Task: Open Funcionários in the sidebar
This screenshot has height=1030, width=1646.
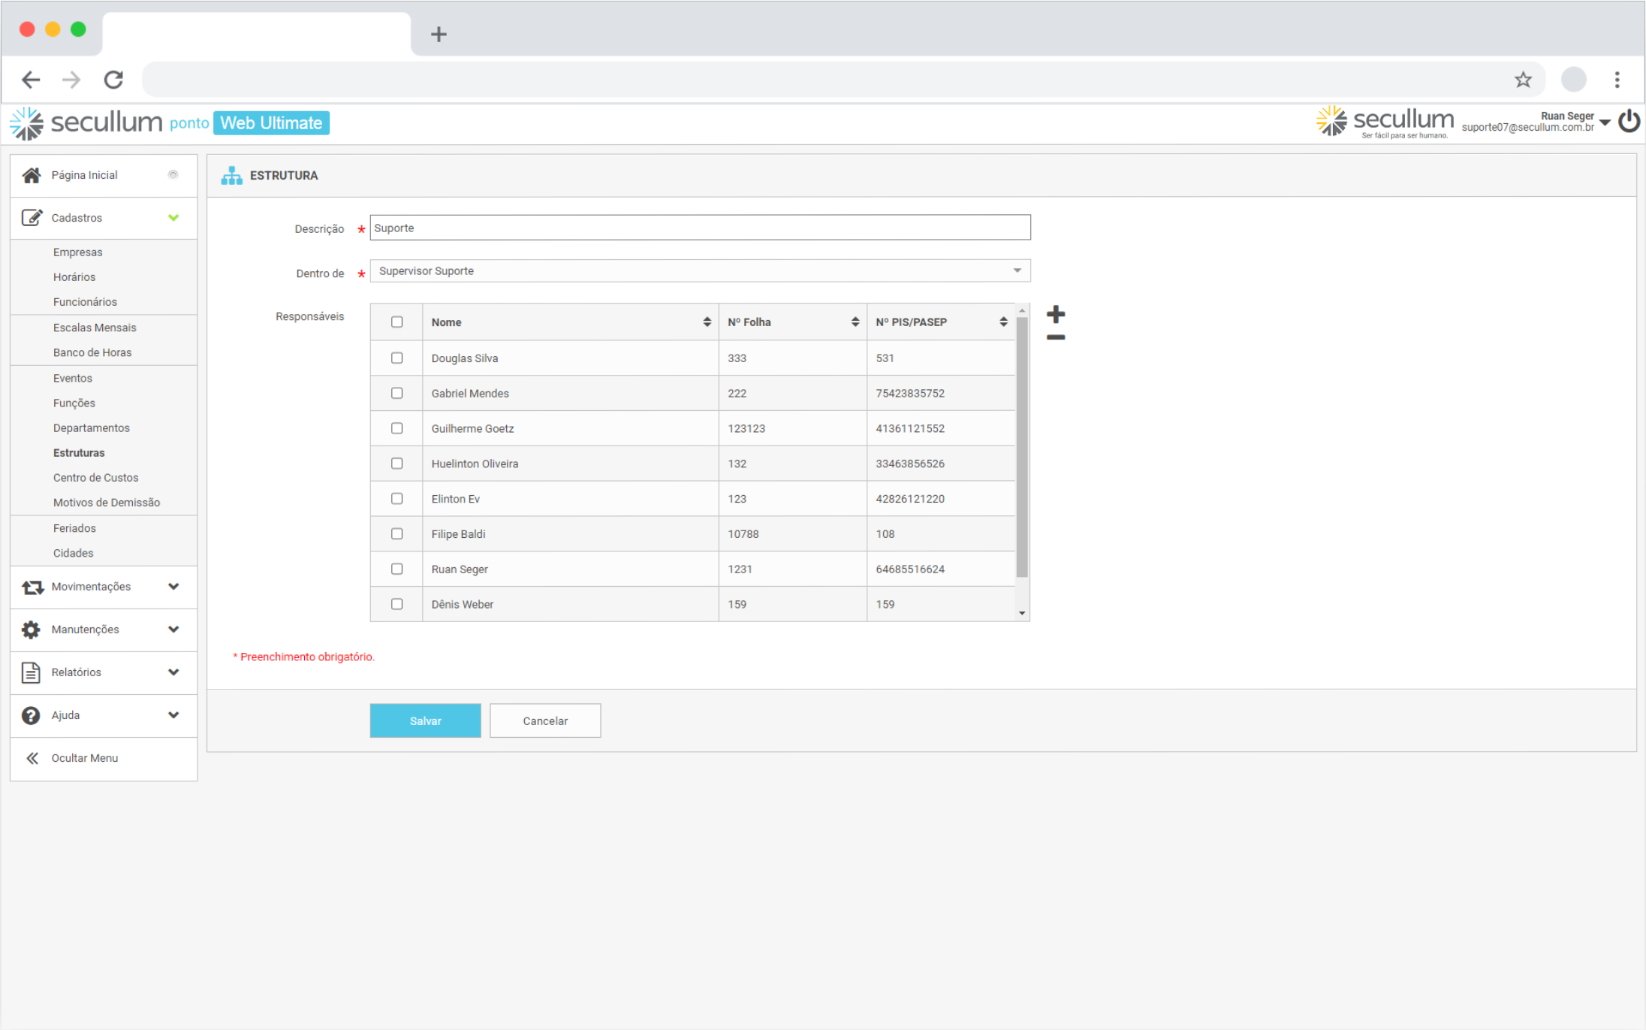Action: [85, 302]
